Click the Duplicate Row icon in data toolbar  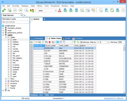coord(43,42)
